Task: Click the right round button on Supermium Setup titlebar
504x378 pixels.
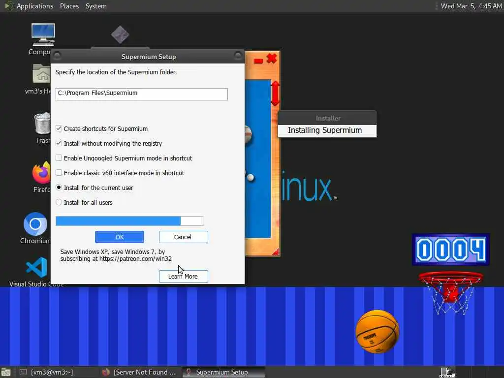Action: tap(238, 56)
